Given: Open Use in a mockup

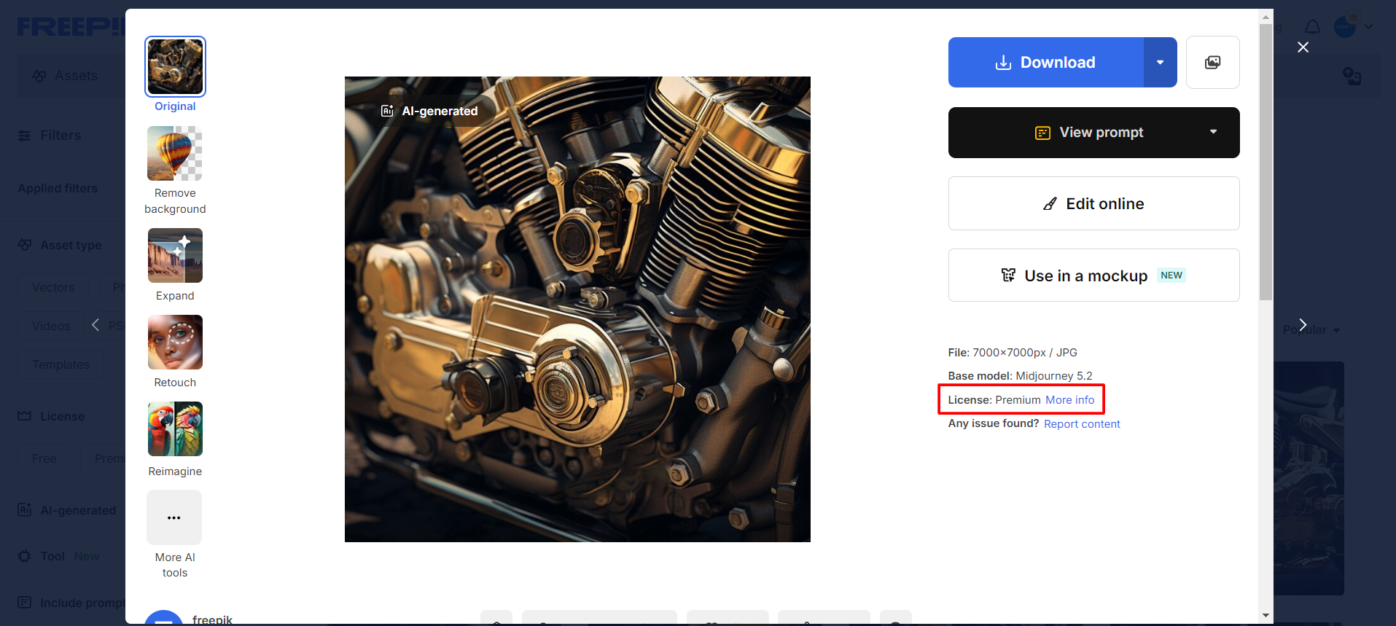Looking at the screenshot, I should 1093,275.
